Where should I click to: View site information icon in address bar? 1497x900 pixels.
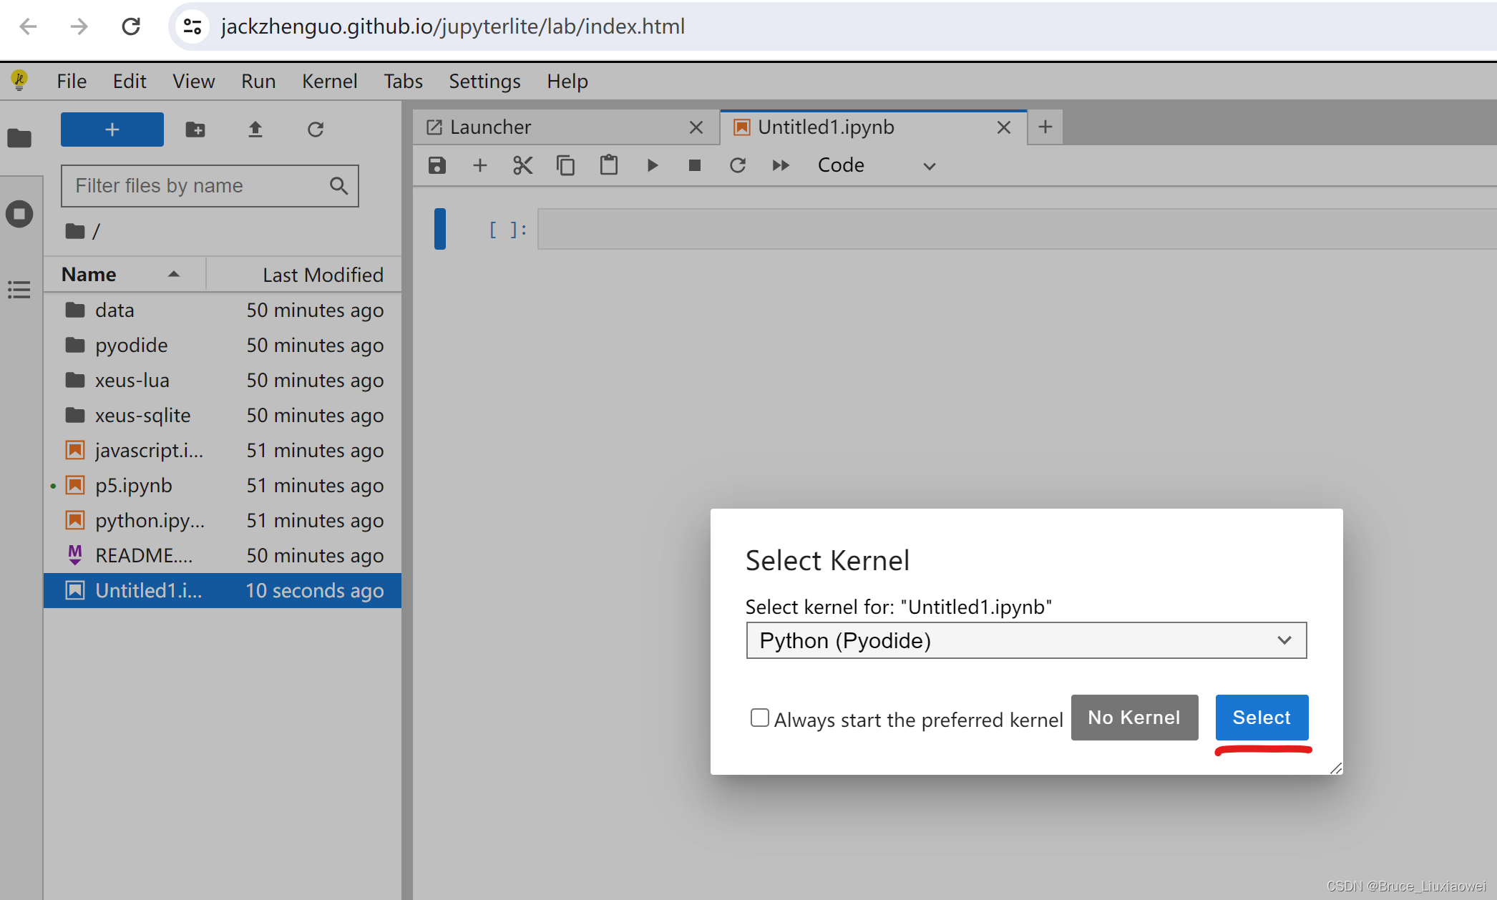click(192, 26)
